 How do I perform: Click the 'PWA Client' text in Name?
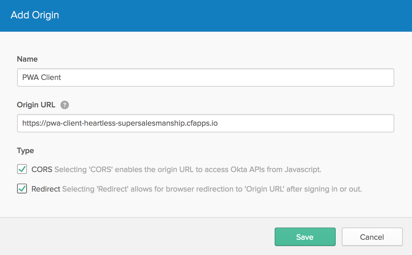coord(42,78)
